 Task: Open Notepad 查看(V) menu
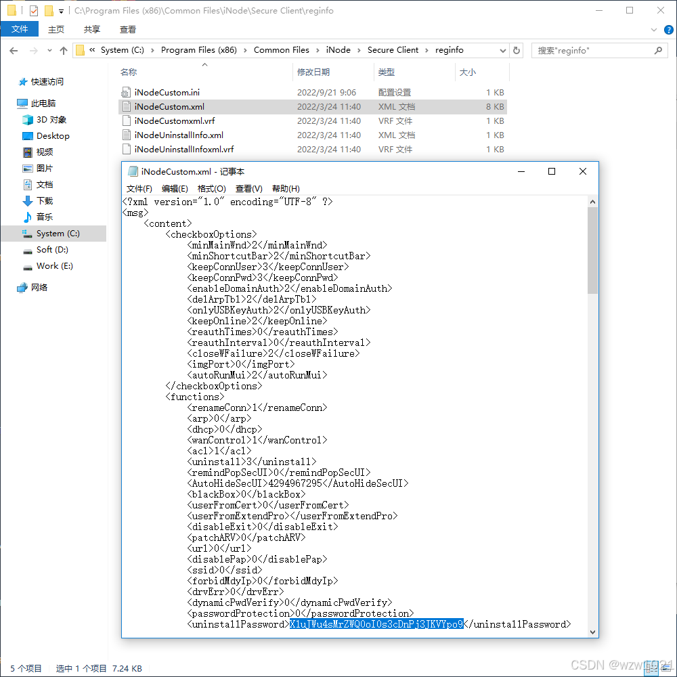[x=248, y=189]
